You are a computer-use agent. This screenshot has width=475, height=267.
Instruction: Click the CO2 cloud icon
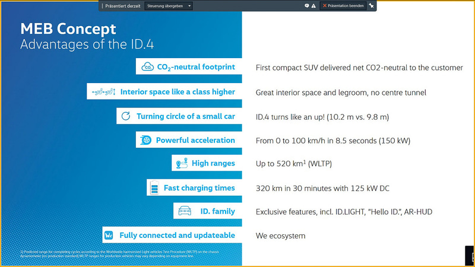[x=147, y=66]
